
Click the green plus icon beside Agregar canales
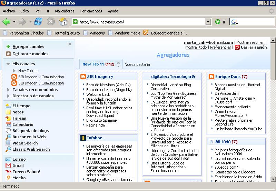8,47
